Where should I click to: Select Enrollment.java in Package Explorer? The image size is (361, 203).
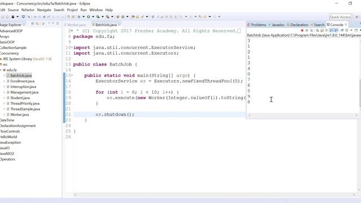click(x=23, y=81)
